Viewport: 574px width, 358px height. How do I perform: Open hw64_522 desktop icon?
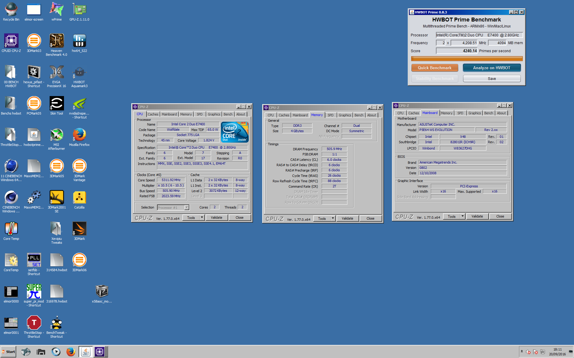click(x=79, y=43)
